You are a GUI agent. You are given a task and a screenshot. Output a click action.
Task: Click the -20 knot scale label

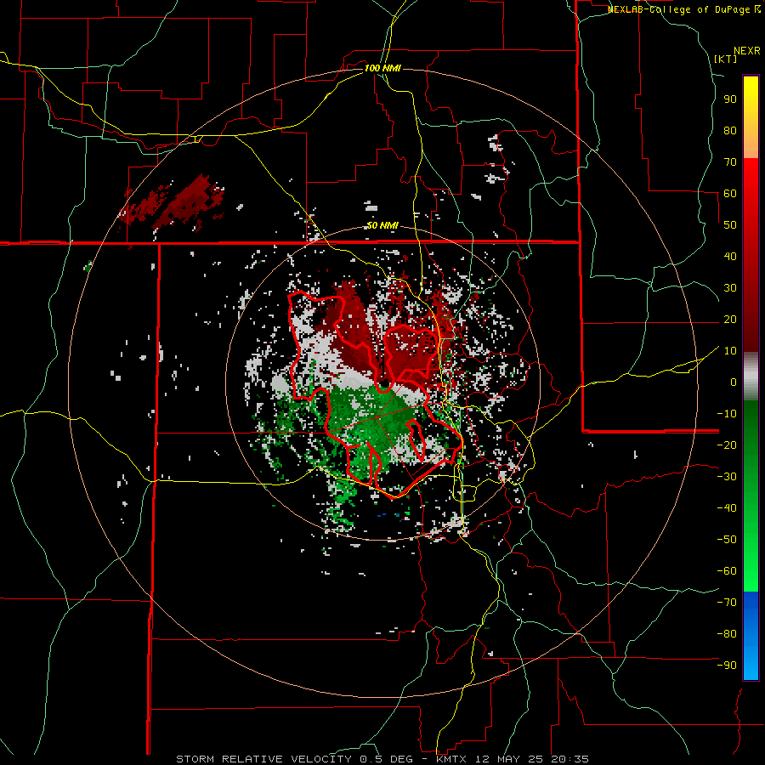(x=727, y=445)
